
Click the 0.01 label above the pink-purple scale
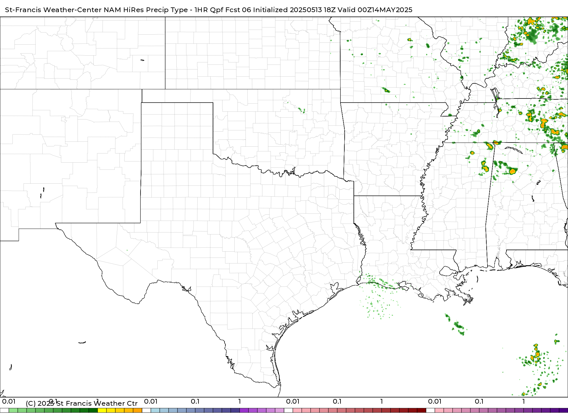435,401
